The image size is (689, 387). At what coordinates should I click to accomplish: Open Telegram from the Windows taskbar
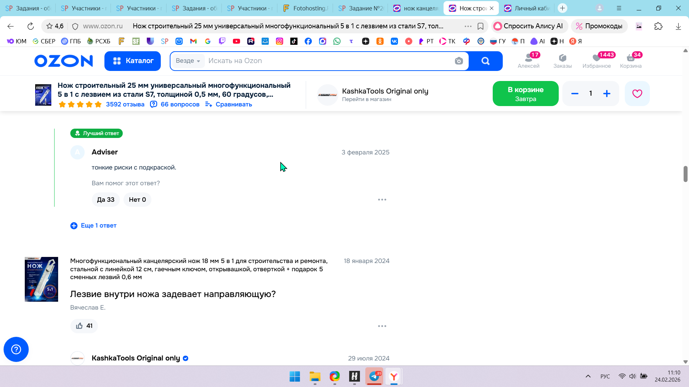pyautogui.click(x=374, y=376)
